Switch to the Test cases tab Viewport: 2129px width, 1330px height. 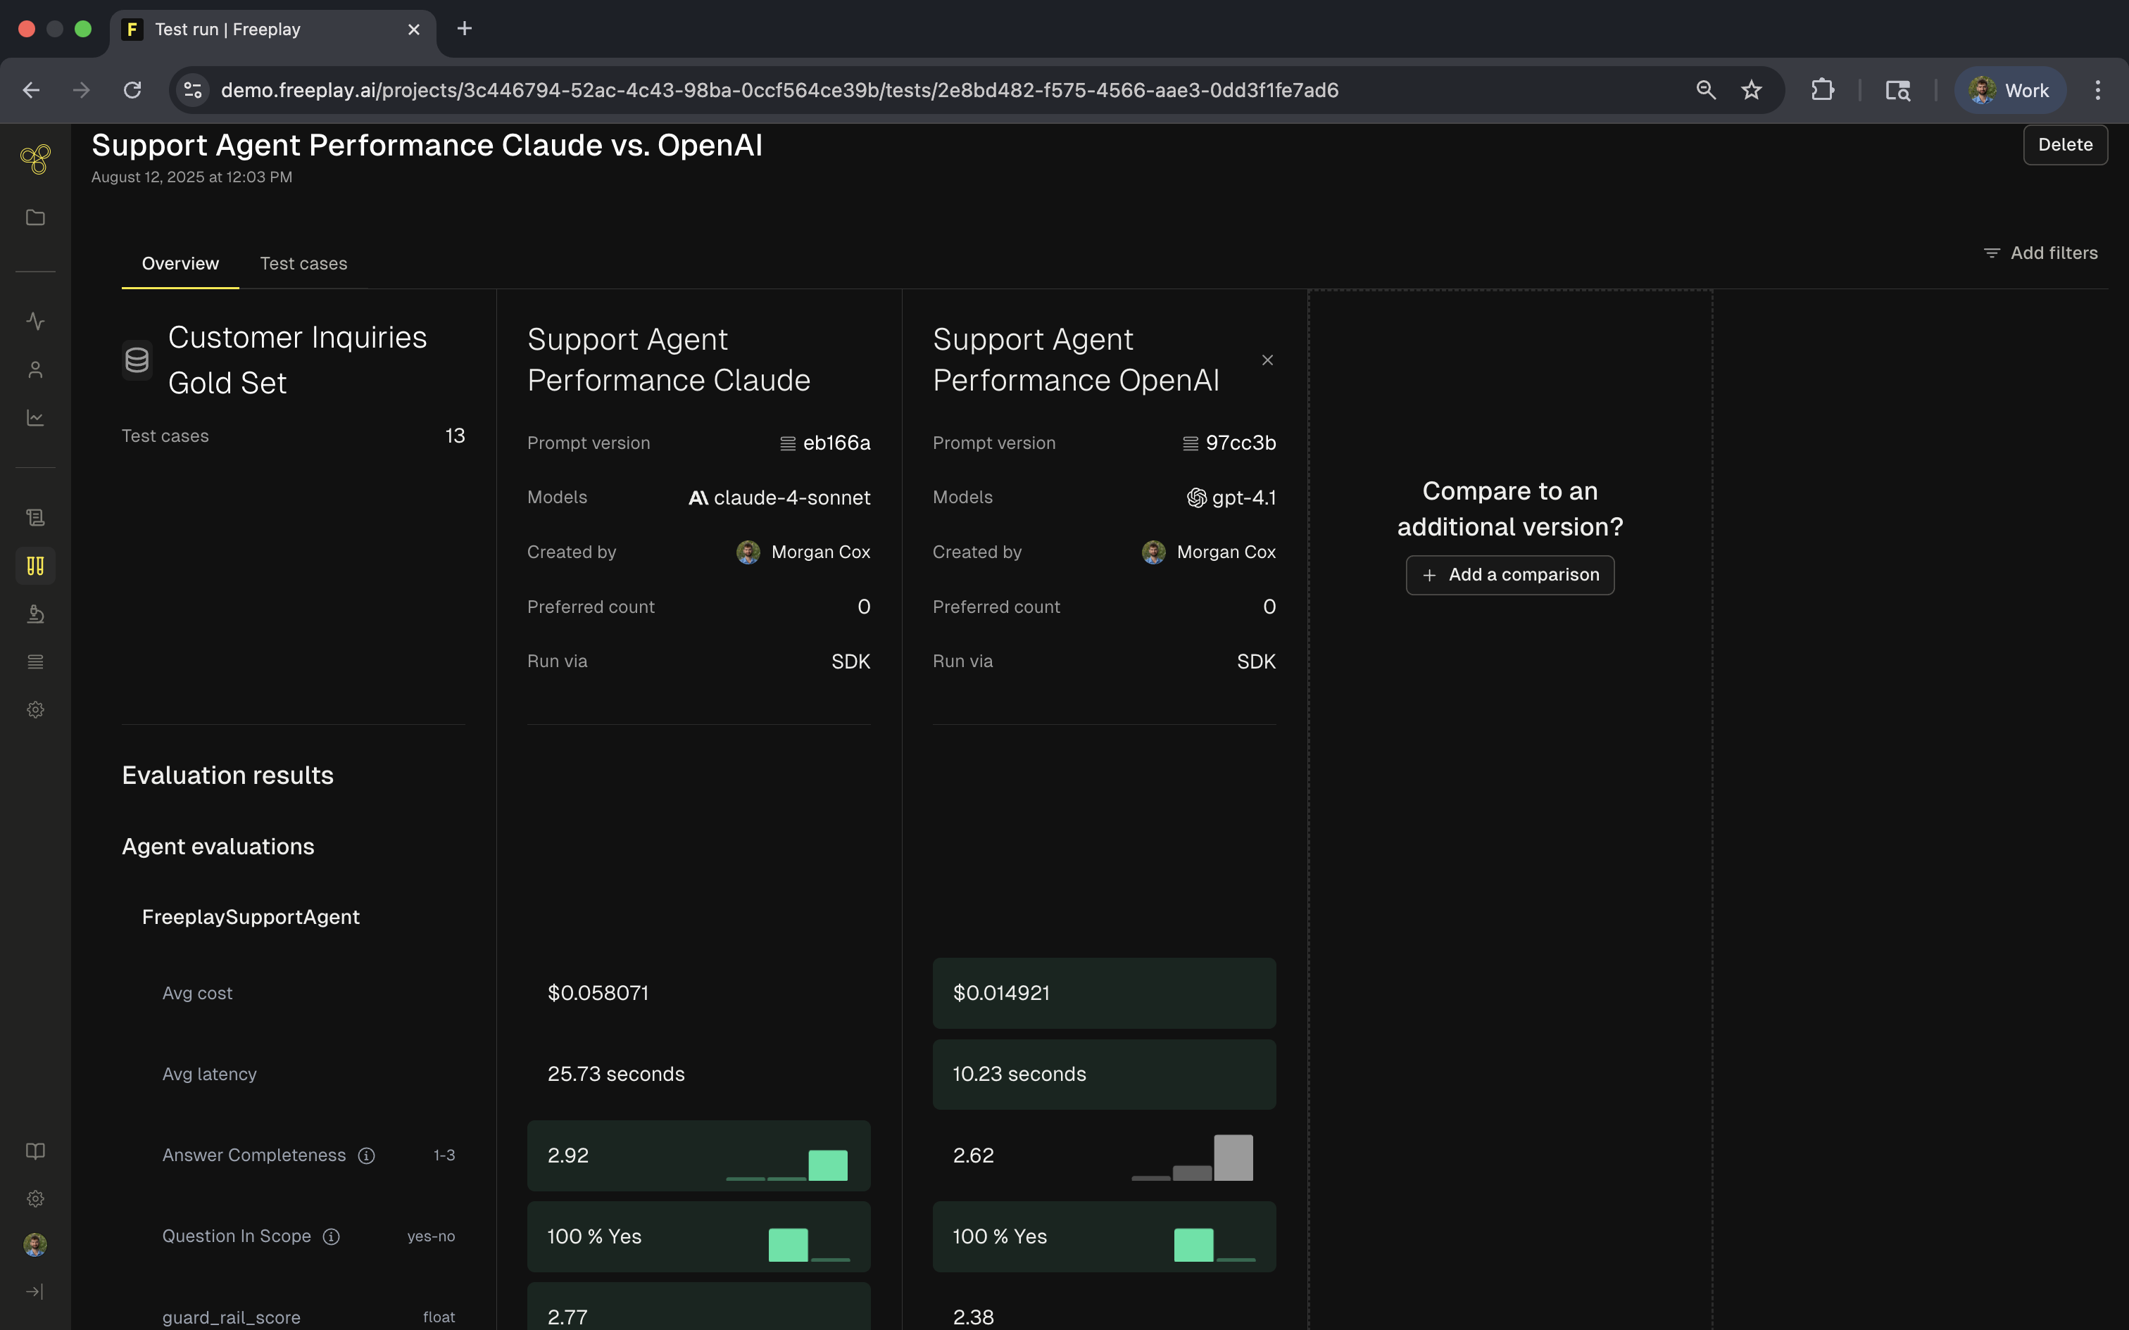coord(303,264)
